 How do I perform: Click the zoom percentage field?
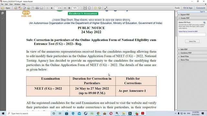click(75, 8)
